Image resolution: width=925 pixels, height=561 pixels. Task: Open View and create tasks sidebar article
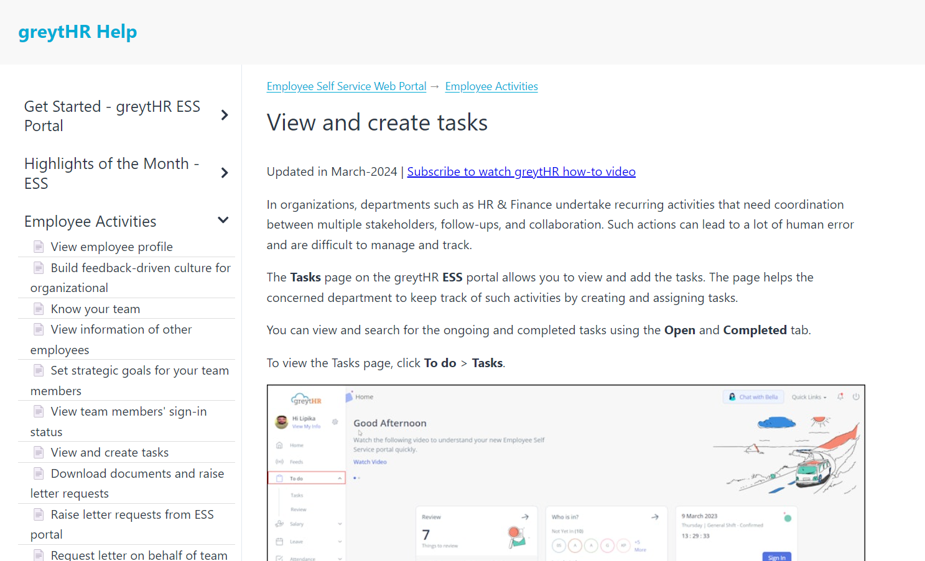point(109,452)
